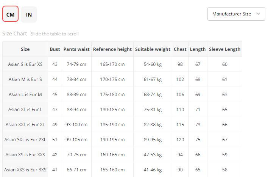Click the Pants waist column header
Viewport: 268px width, 177px height.
click(x=76, y=49)
